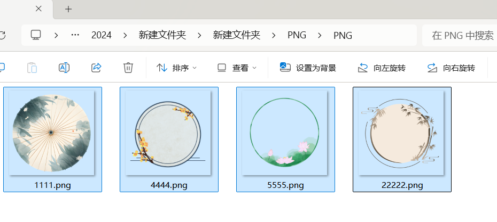Click the Delete trash can icon

128,68
